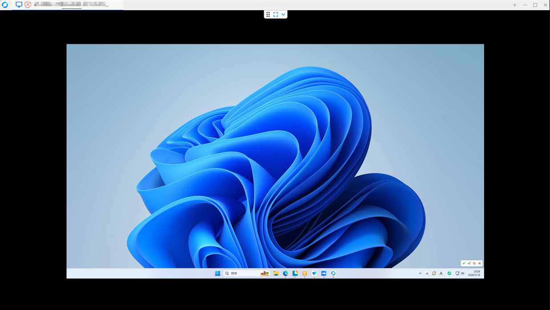Click green arrow icon in floating input bar
The height and width of the screenshot is (310, 550).
(464, 263)
